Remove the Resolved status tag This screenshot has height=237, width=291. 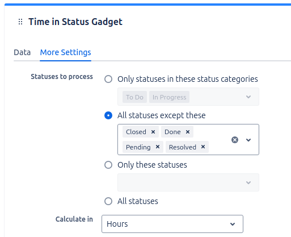point(203,147)
